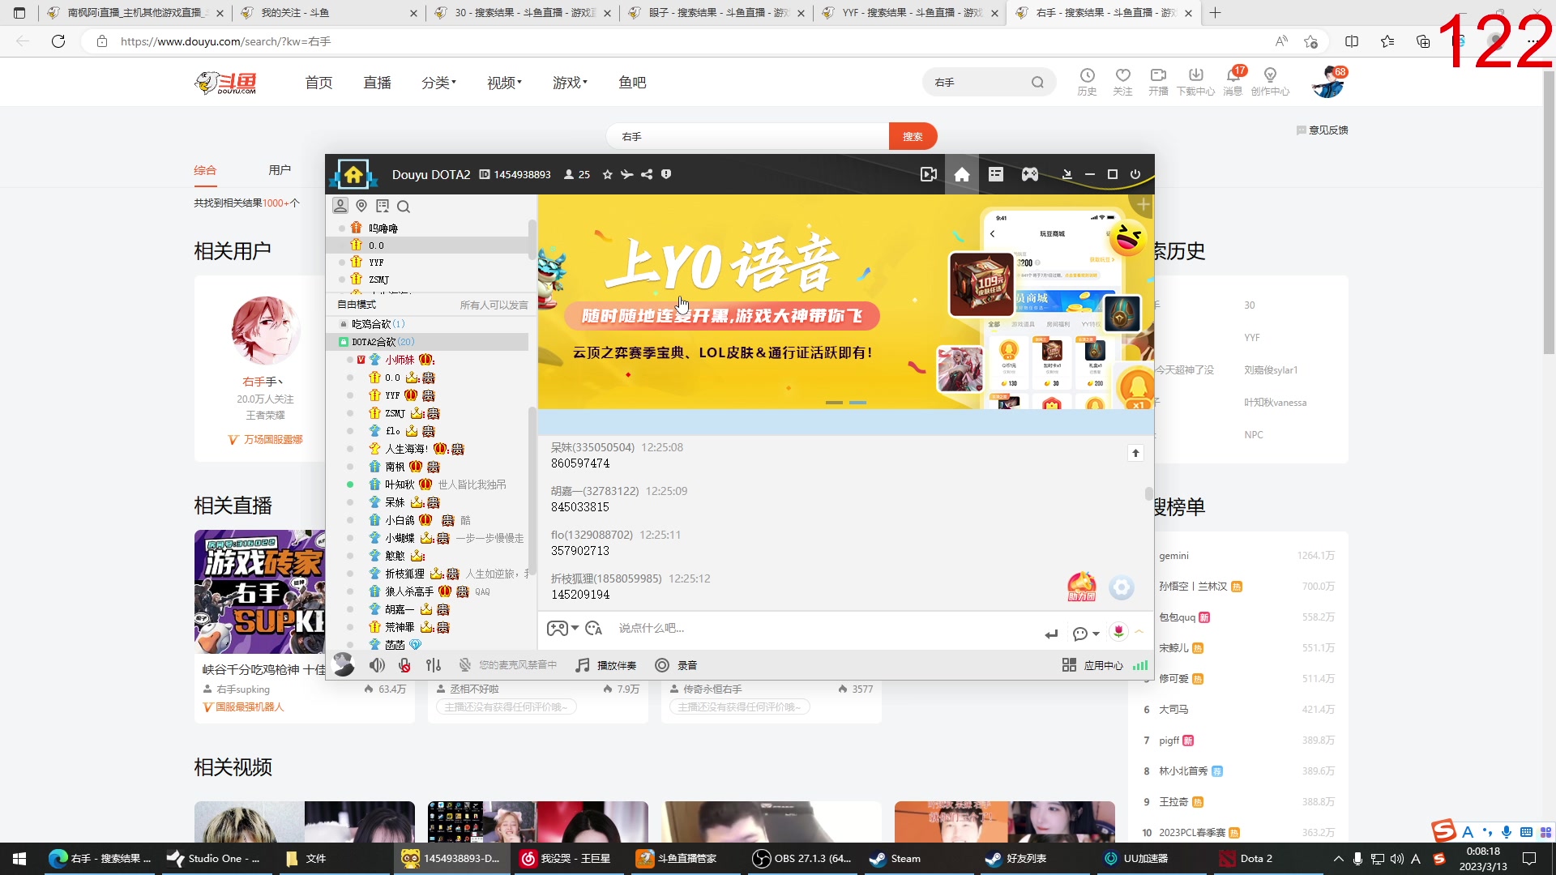Open 游戏 dropdown in Douyu nav
Screen dimensions: 1556x875
[x=570, y=83]
